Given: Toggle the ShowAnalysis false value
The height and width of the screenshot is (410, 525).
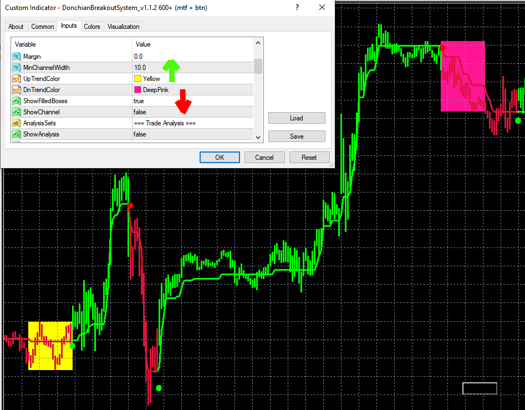Looking at the screenshot, I should (193, 134).
